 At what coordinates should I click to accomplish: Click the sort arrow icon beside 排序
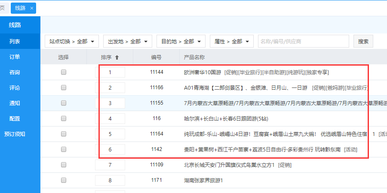click(117, 57)
